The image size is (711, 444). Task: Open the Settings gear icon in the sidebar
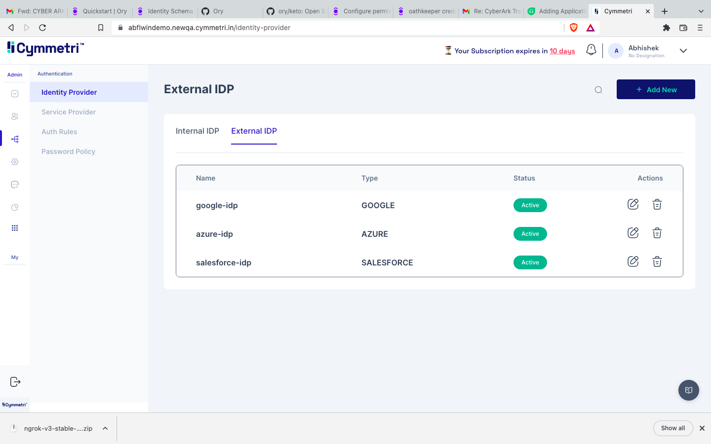[x=15, y=161]
